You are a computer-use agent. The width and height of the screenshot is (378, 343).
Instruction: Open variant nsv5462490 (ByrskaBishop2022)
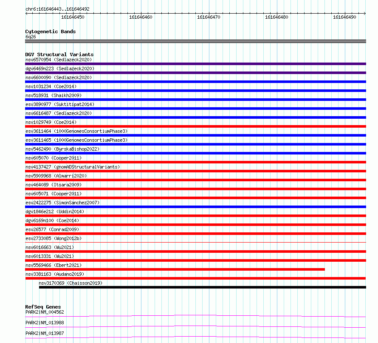pos(62,149)
